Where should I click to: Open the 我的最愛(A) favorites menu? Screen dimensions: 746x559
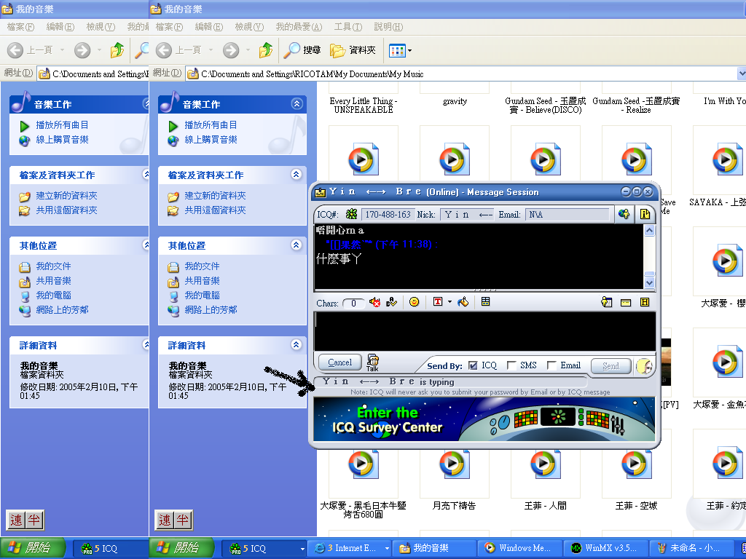299,27
